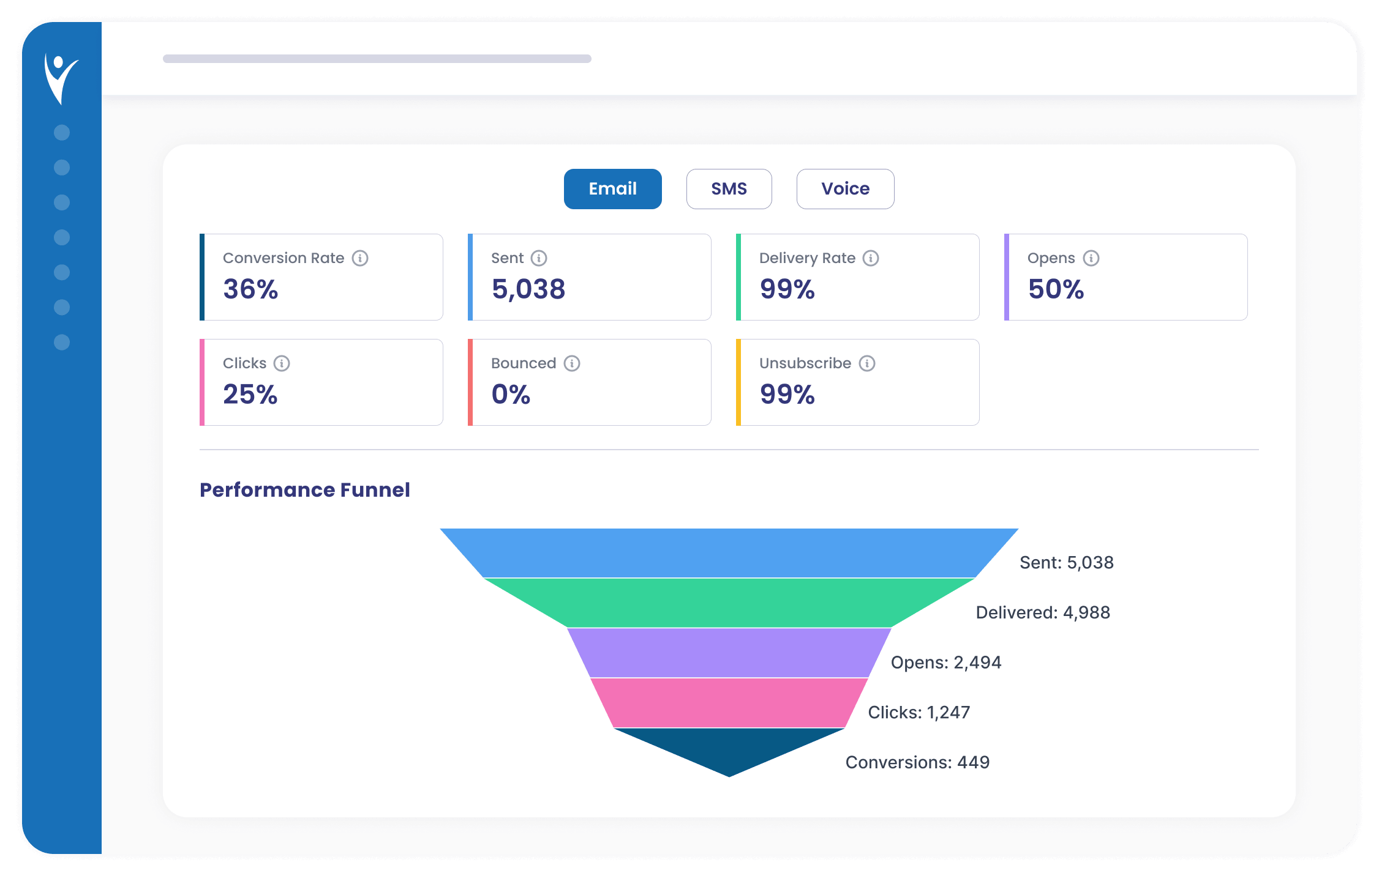Click the info icon beside Bounced
Viewport: 1379px width, 876px height.
(572, 363)
